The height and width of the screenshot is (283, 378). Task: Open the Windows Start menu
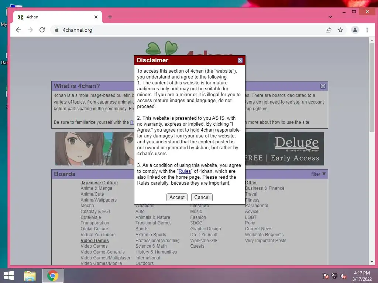click(x=9, y=276)
